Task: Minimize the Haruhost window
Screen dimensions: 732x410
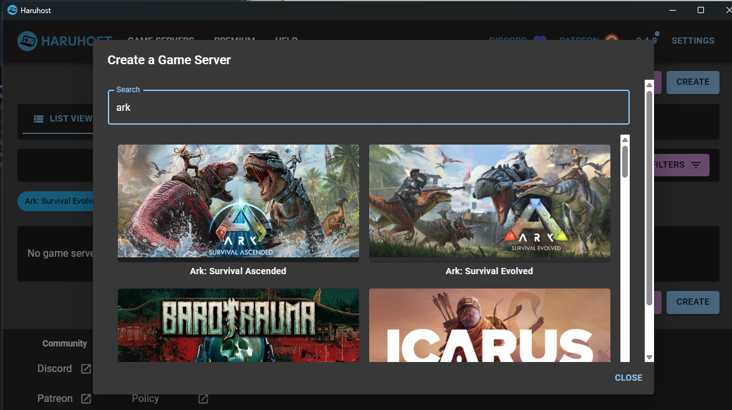Action: click(x=673, y=10)
